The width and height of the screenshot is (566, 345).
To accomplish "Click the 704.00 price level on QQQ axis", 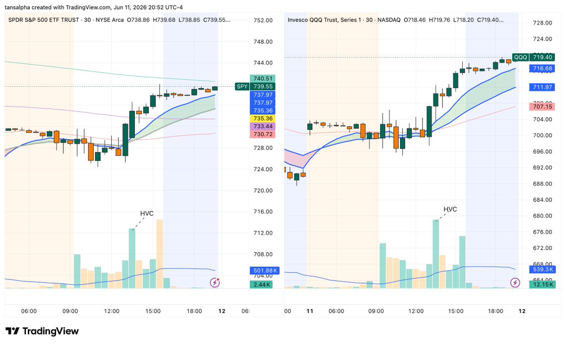I will pyautogui.click(x=542, y=119).
